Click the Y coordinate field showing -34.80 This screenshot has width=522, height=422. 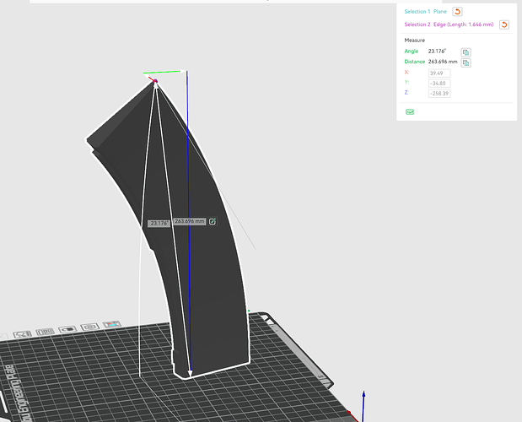pos(439,84)
